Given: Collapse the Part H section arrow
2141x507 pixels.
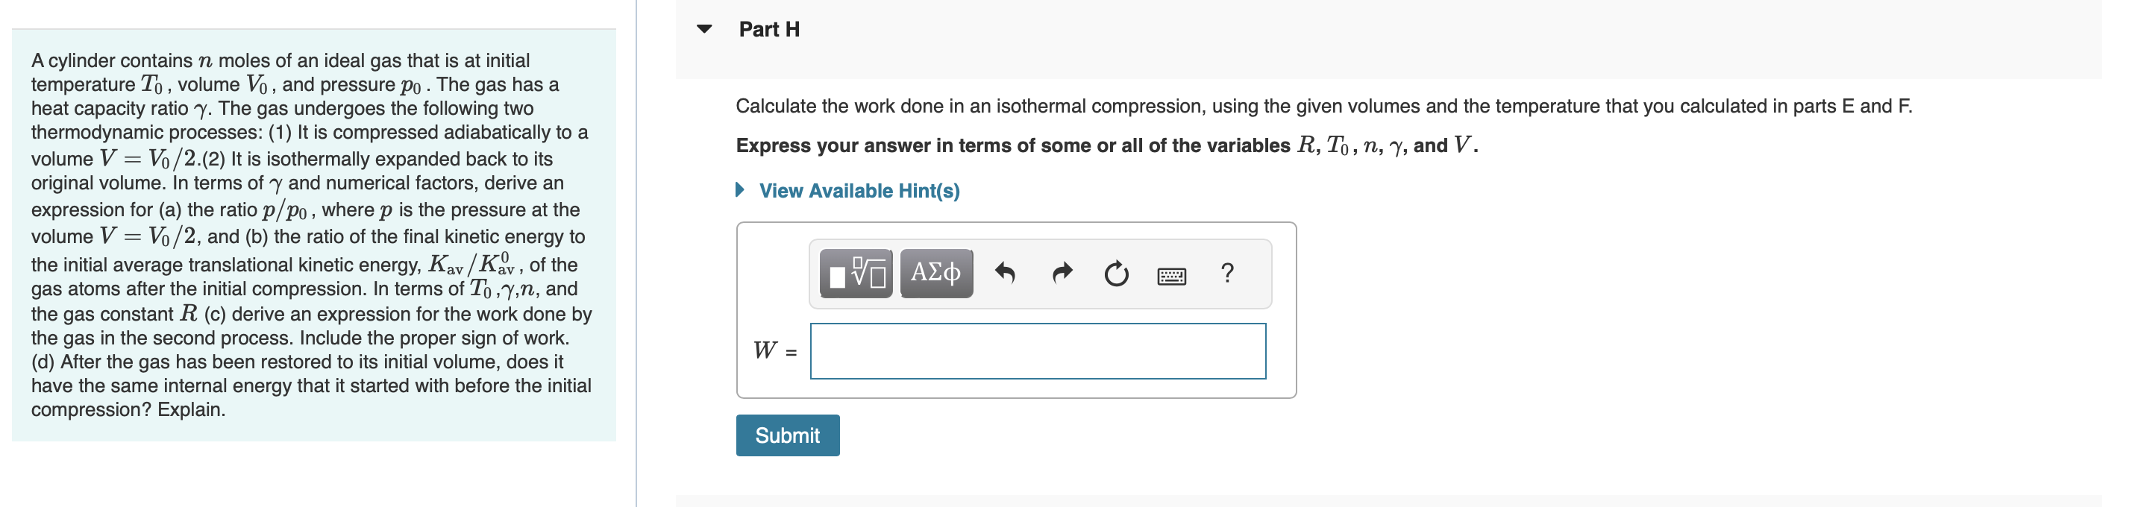Looking at the screenshot, I should tap(704, 29).
